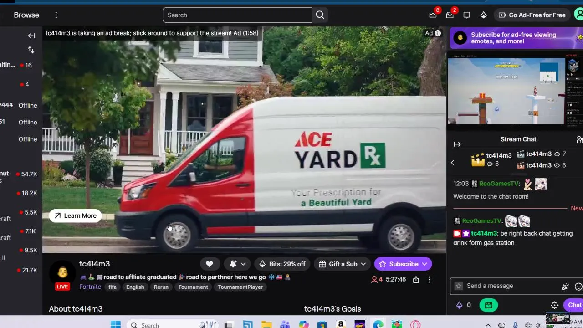Open the Windows Start menu
Viewport: 583px width, 328px height.
point(116,325)
